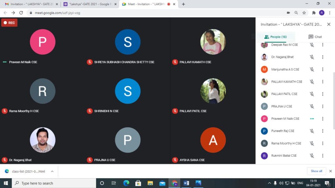This screenshot has height=188, width=335.
Task: Close the participants side panel
Action: click(x=329, y=24)
